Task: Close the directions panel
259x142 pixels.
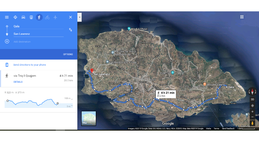Action: tap(71, 17)
